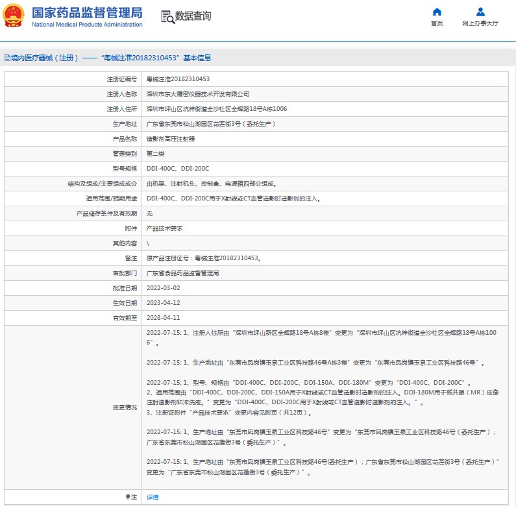Open 网上办事大厅 user icon
The width and height of the screenshot is (516, 508).
[x=480, y=12]
